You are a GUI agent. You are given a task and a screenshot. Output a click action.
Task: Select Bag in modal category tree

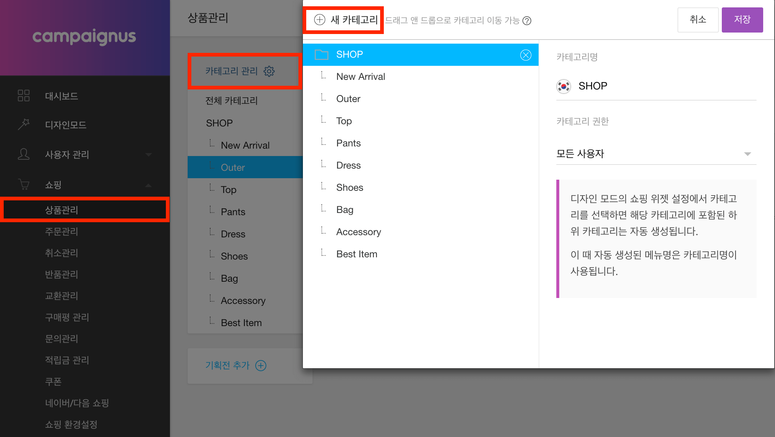420,210
